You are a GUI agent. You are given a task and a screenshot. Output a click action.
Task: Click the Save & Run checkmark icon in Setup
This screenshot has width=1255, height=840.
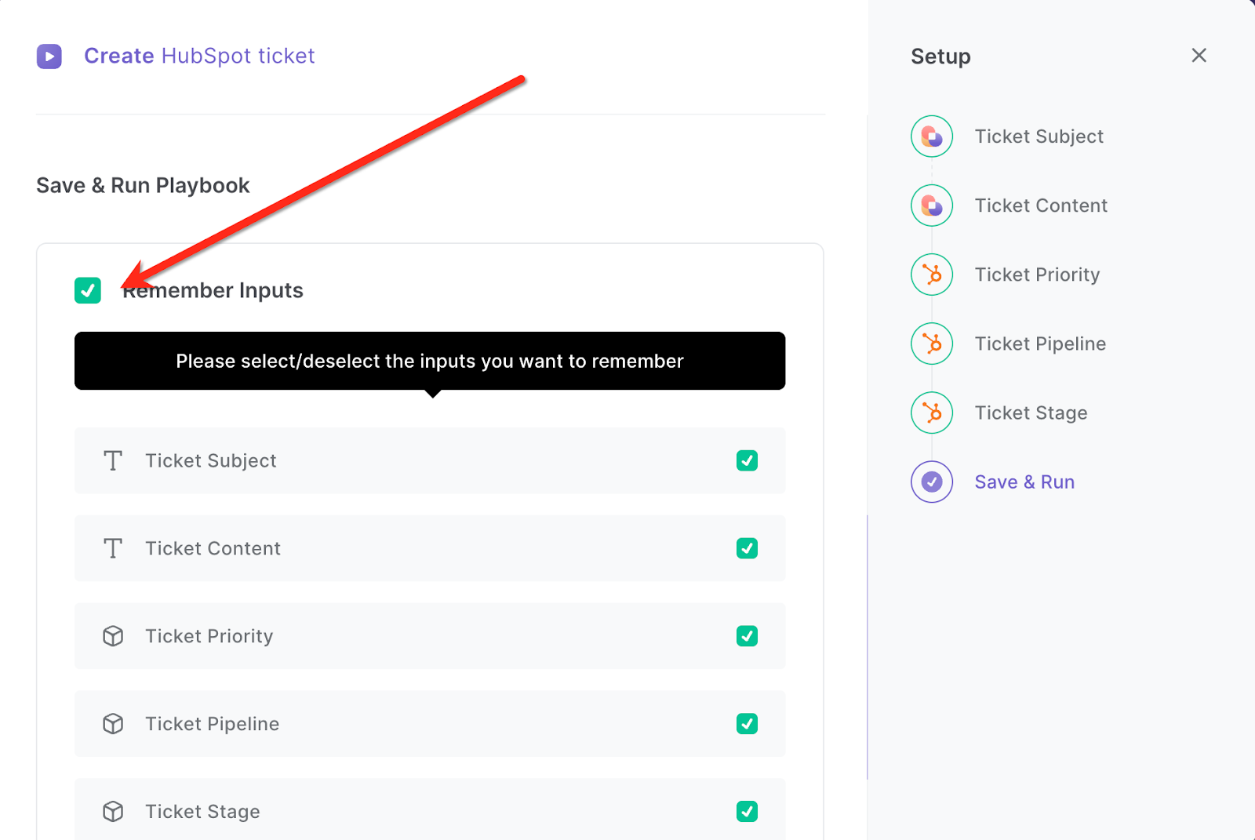click(x=931, y=481)
